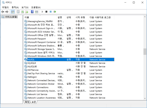The height and width of the screenshot is (108, 147).
Task: Select Microsoft Account Sign-in service
Action: 69,28
